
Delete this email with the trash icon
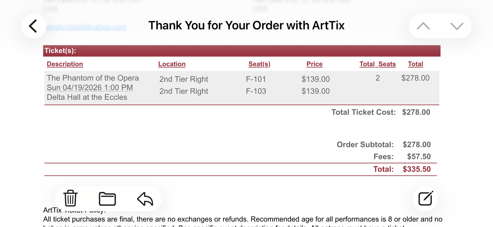click(x=70, y=198)
